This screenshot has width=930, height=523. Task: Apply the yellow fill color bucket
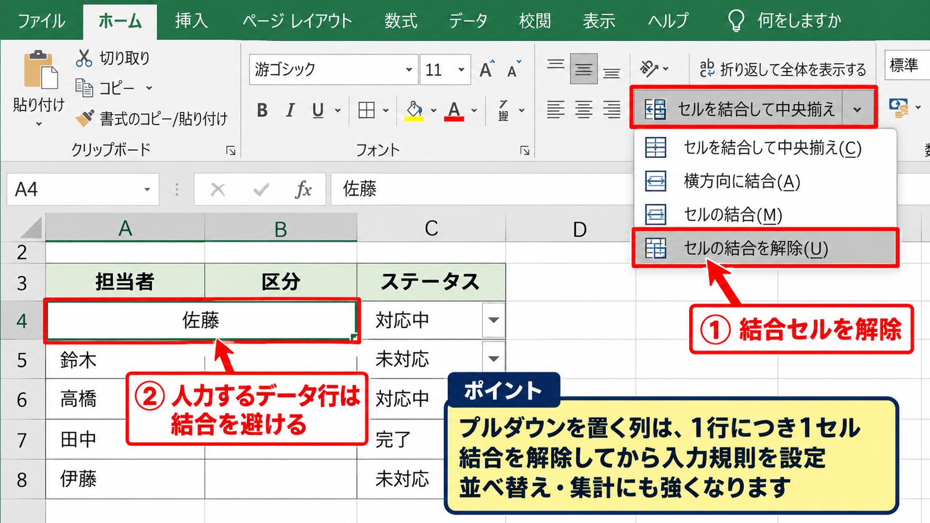(x=414, y=110)
